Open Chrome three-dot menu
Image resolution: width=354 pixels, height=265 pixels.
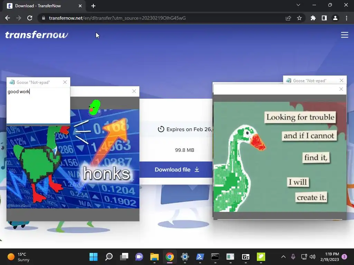[x=346, y=18]
